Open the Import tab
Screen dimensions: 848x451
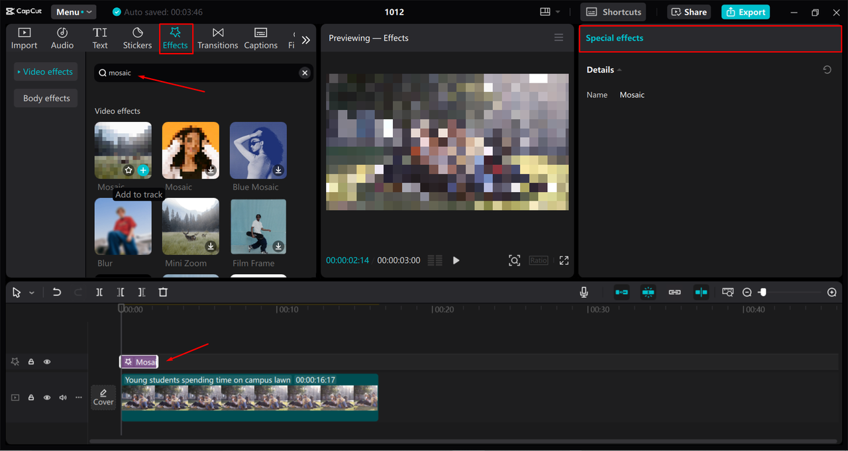(24, 39)
